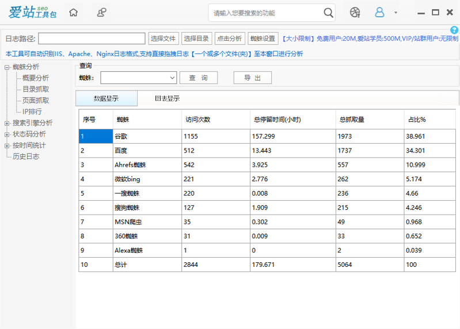Maximize the application window
The width and height of the screenshot is (460, 329).
[x=435, y=12]
